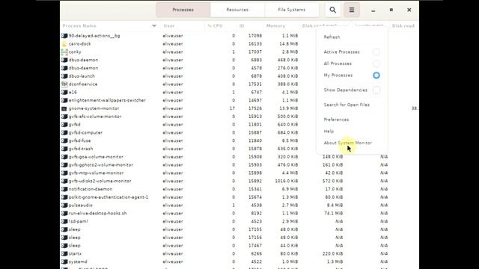The width and height of the screenshot is (479, 269).
Task: Click the dbus-launch process icon
Action: (x=64, y=76)
